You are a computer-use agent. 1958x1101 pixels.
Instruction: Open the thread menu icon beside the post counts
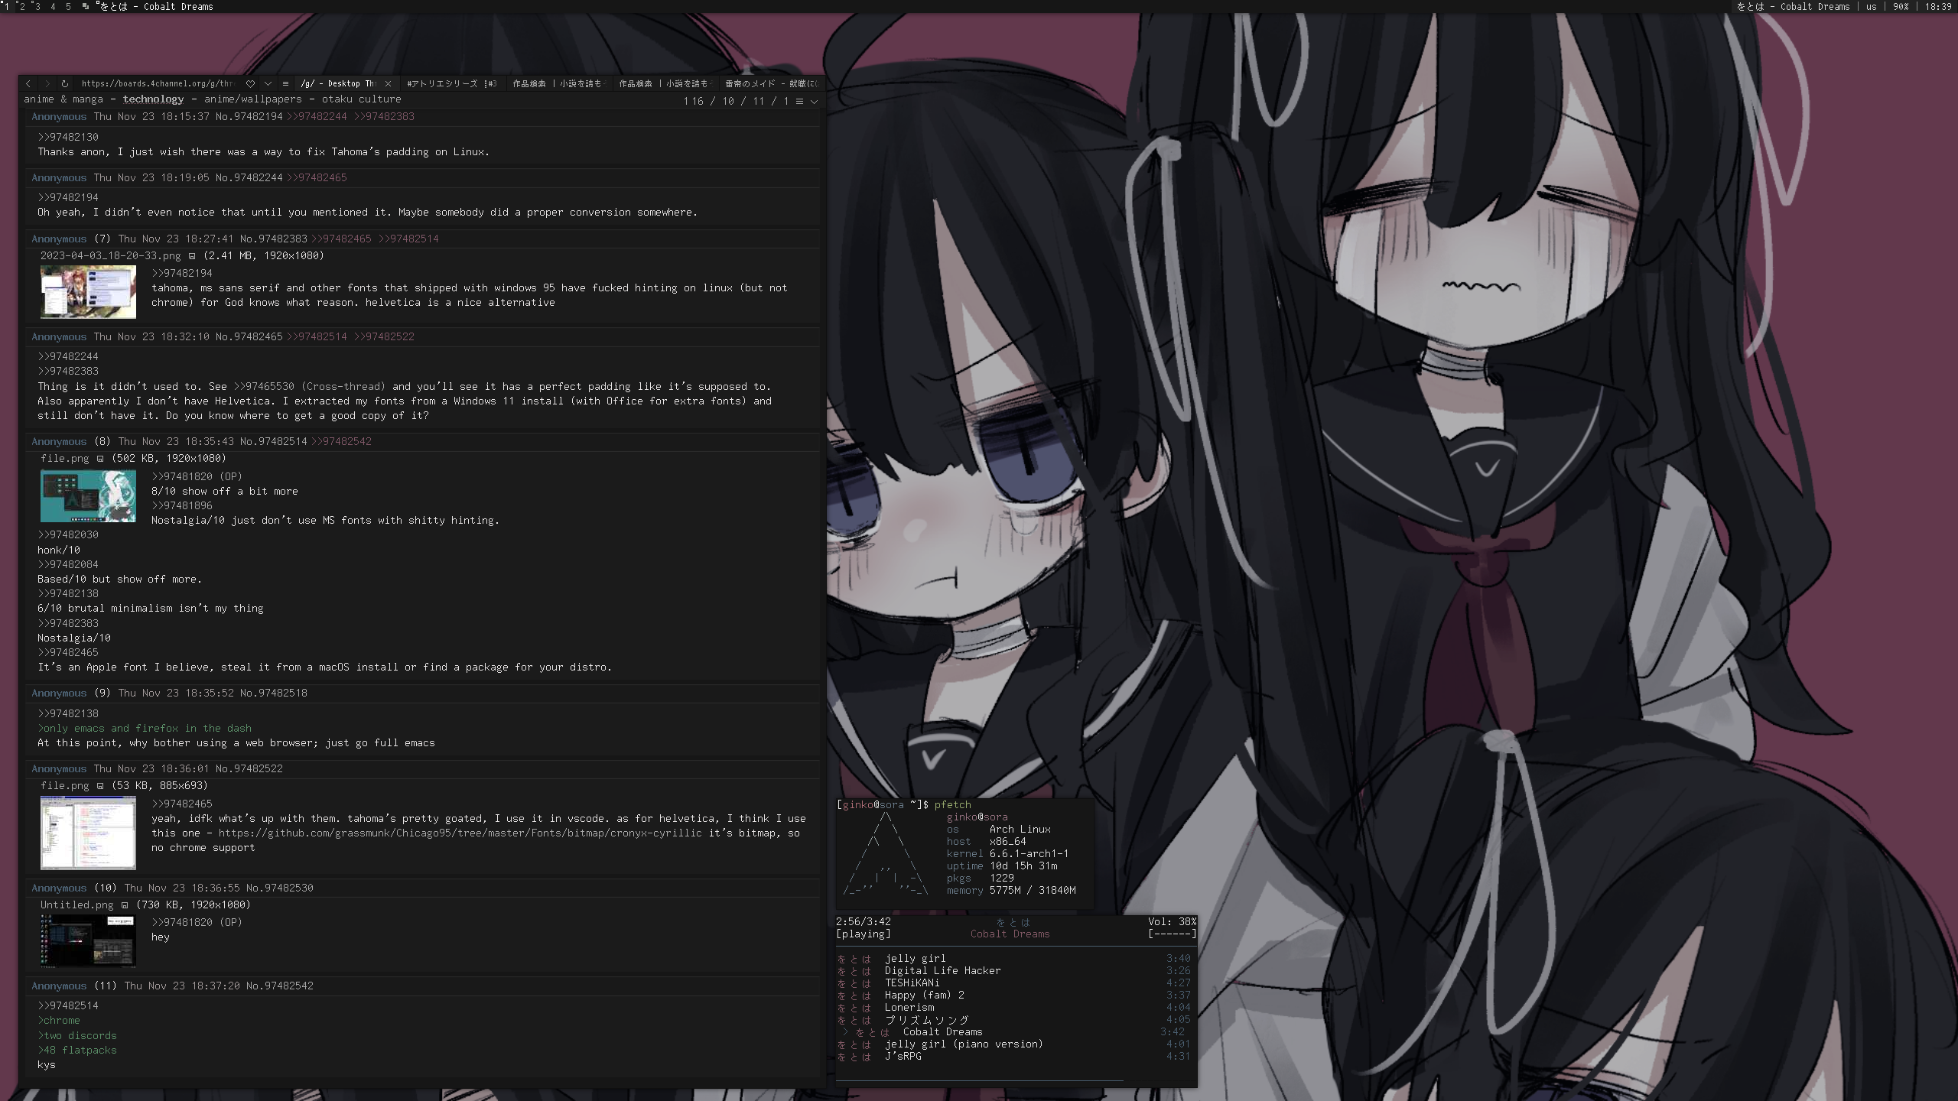[x=799, y=101]
